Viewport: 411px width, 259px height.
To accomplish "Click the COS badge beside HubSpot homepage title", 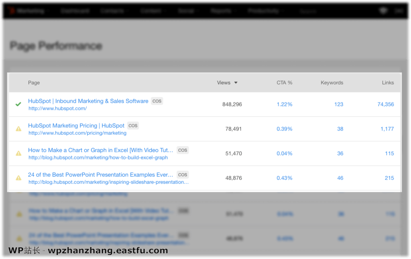I will (157, 101).
